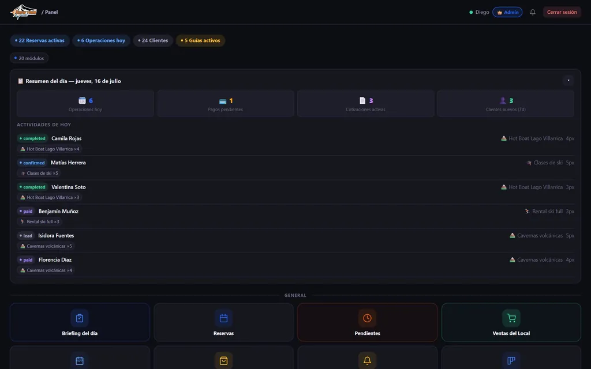This screenshot has width=591, height=369.
Task: Open Benjamín Muñoz activity row
Action: pyautogui.click(x=295, y=216)
